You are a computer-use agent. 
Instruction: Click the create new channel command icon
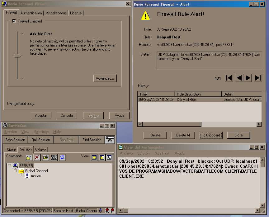coord(28,157)
